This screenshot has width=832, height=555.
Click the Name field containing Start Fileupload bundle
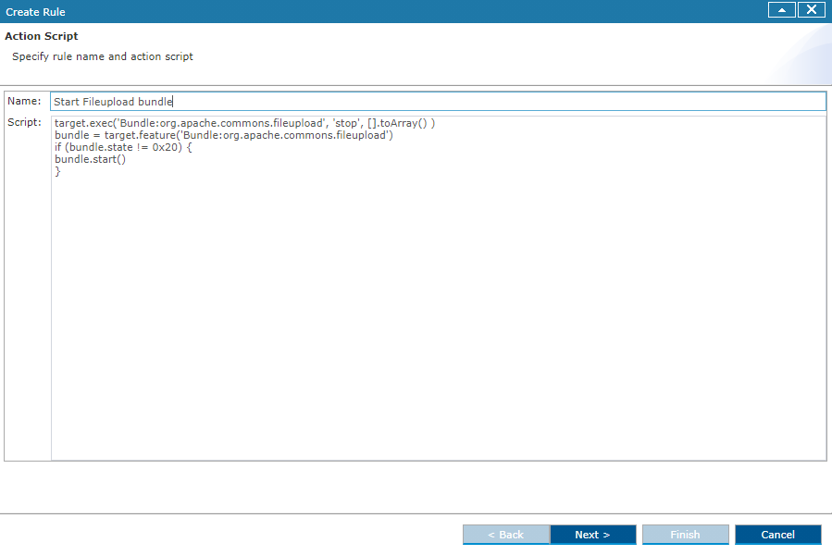(438, 102)
